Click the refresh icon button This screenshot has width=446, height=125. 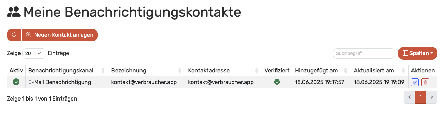coord(14,35)
